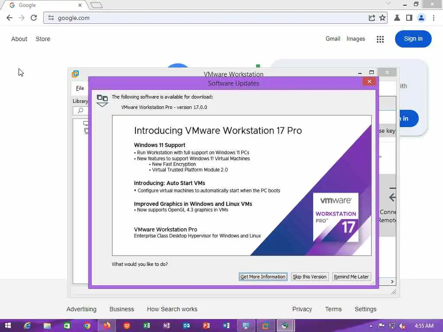This screenshot has height=332, width=443.
Task: Launch OneNote from taskbar
Action: tap(167, 326)
